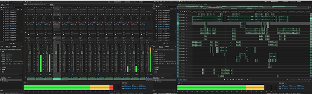Click volume fader of first mixer channel

click(30, 52)
